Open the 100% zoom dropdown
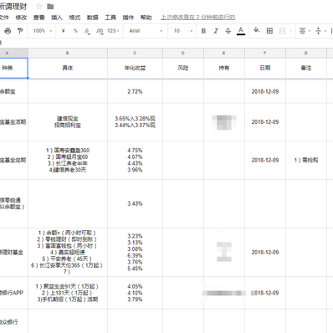 [x=43, y=31]
